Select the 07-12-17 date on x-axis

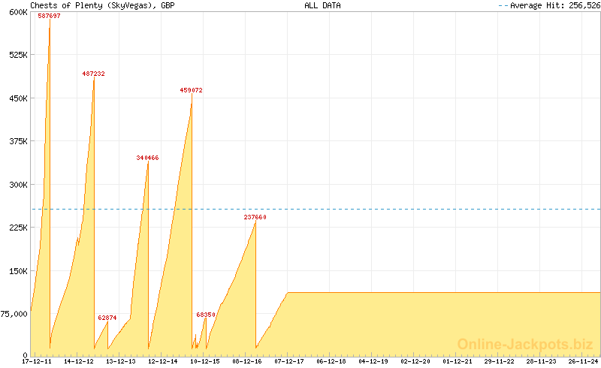pyautogui.click(x=288, y=361)
